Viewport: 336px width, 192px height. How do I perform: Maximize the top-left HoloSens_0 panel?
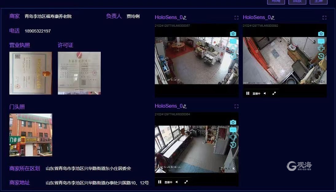tap(236, 18)
